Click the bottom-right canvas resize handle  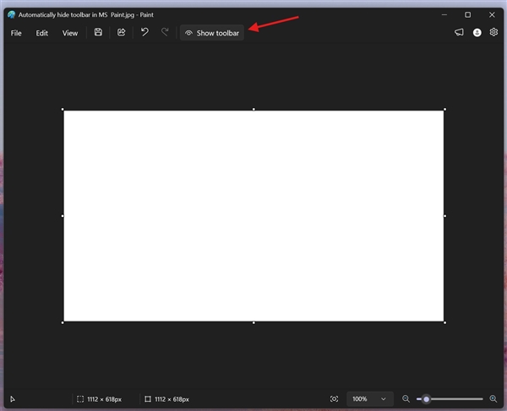tap(444, 322)
